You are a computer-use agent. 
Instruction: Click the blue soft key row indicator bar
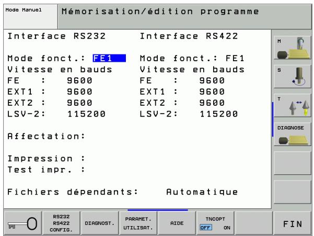pos(158,210)
